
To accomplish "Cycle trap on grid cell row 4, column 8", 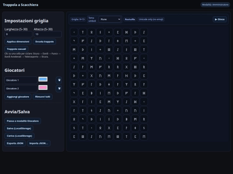I will (135, 58).
